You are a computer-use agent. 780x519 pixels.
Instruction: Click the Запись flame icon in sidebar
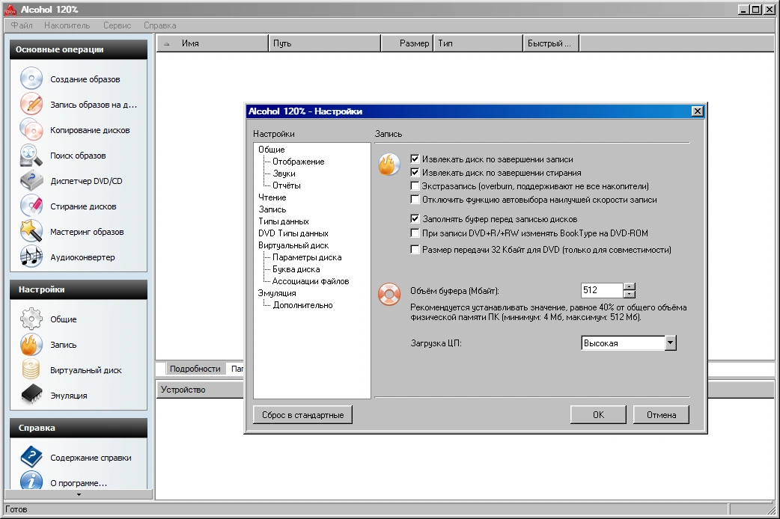31,344
